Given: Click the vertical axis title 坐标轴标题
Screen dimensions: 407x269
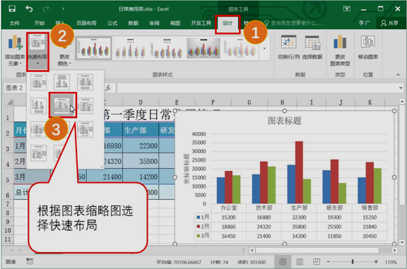Looking at the screenshot, I should (x=186, y=169).
